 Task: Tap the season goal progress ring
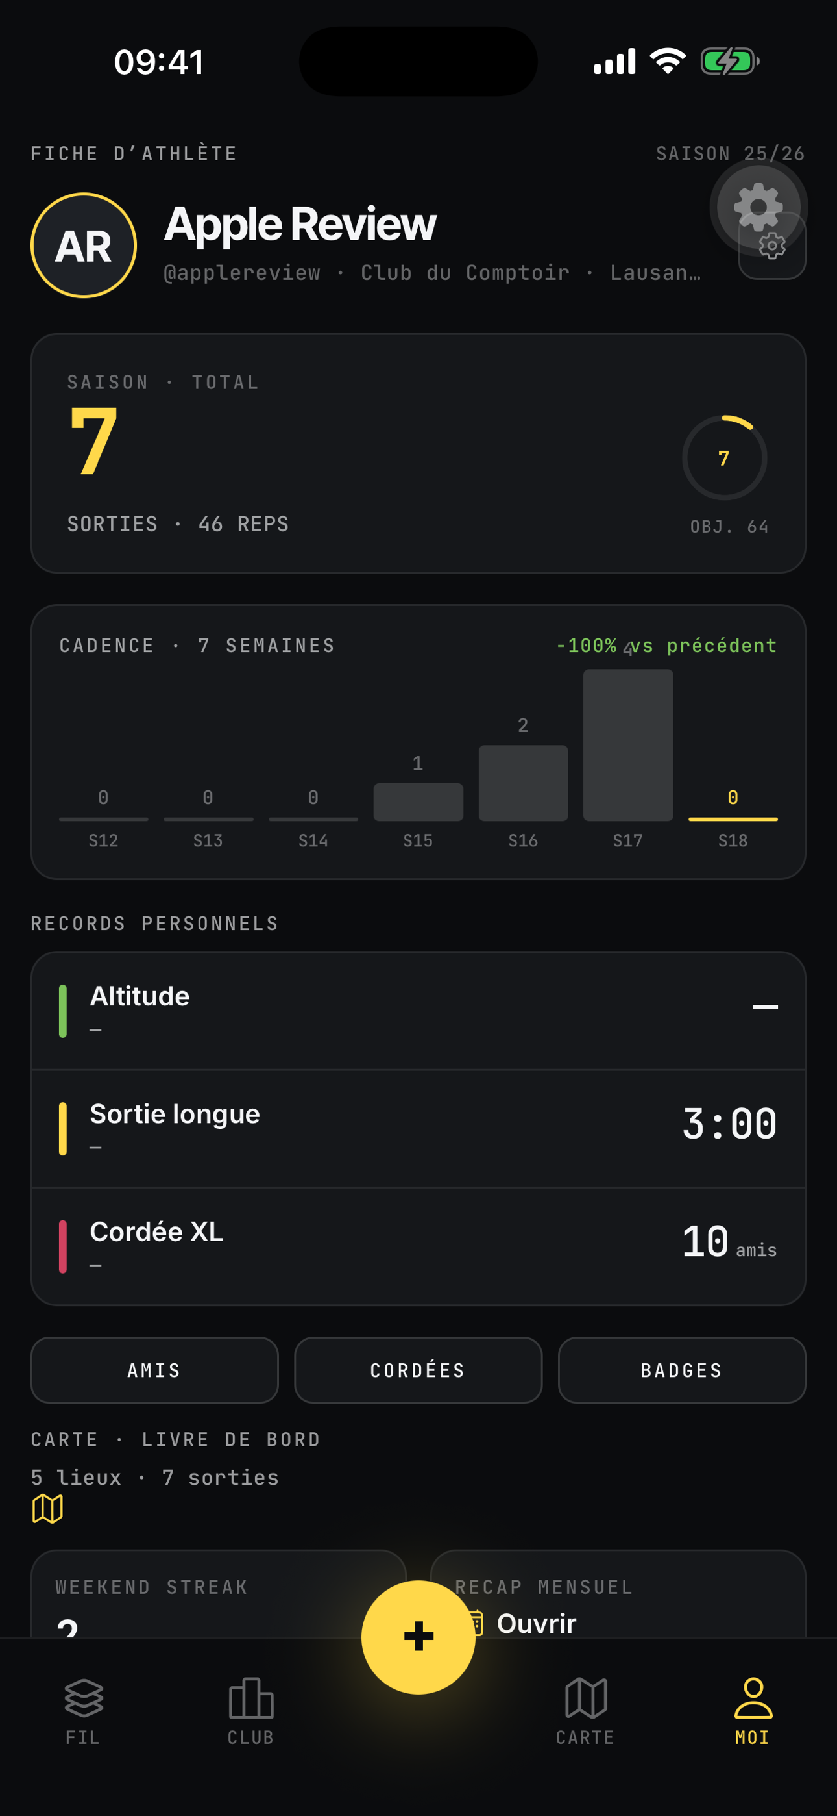pyautogui.click(x=724, y=457)
